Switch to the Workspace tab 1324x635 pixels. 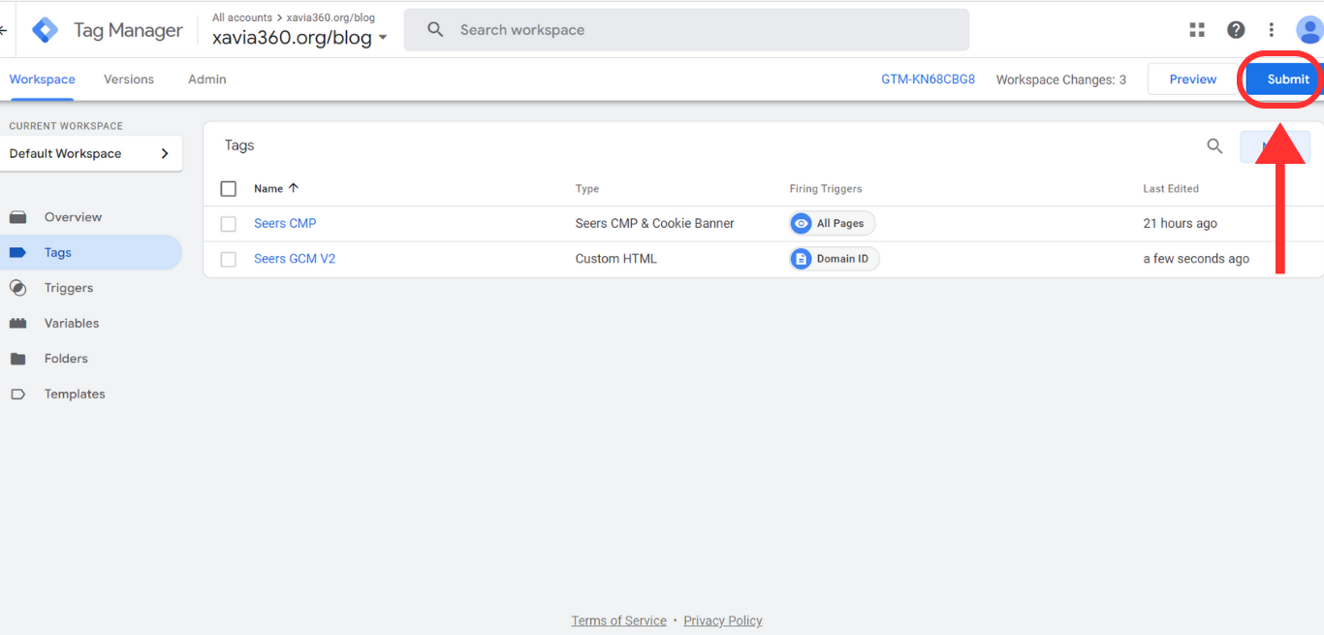coord(43,79)
